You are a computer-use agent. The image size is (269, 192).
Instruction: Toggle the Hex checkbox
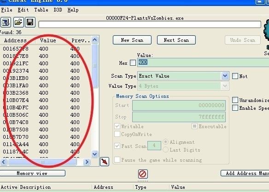pos(133,62)
